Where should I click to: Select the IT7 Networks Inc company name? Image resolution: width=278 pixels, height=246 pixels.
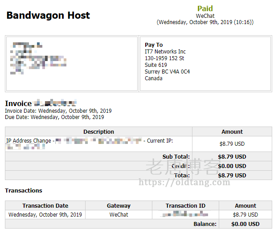165,52
